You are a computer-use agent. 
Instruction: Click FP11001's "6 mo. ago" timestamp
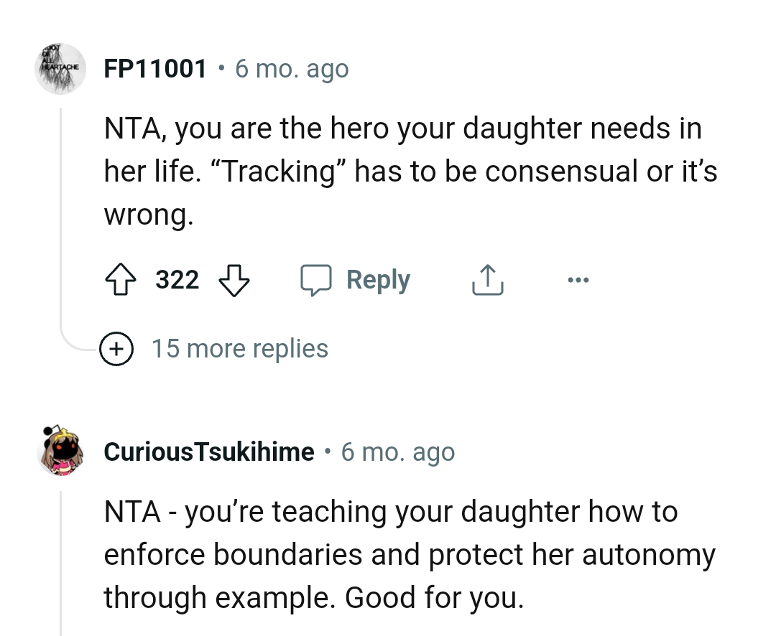pos(292,69)
